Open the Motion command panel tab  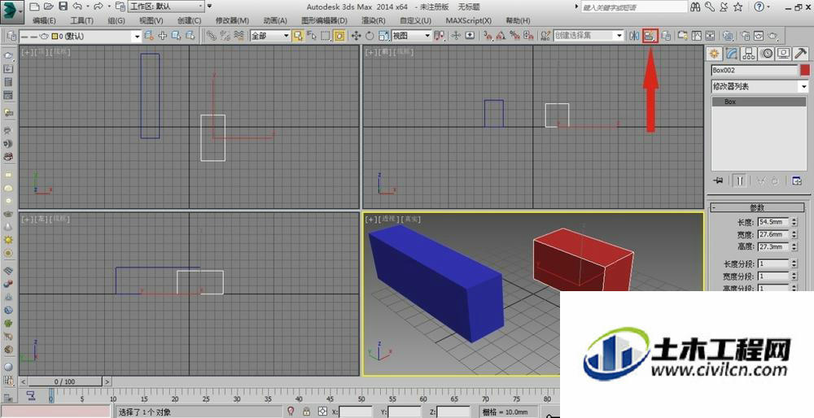click(x=766, y=54)
